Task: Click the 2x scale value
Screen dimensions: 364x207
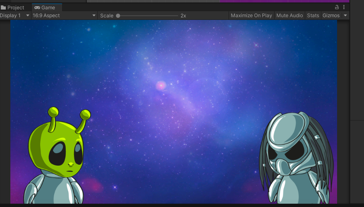Action: 183,16
